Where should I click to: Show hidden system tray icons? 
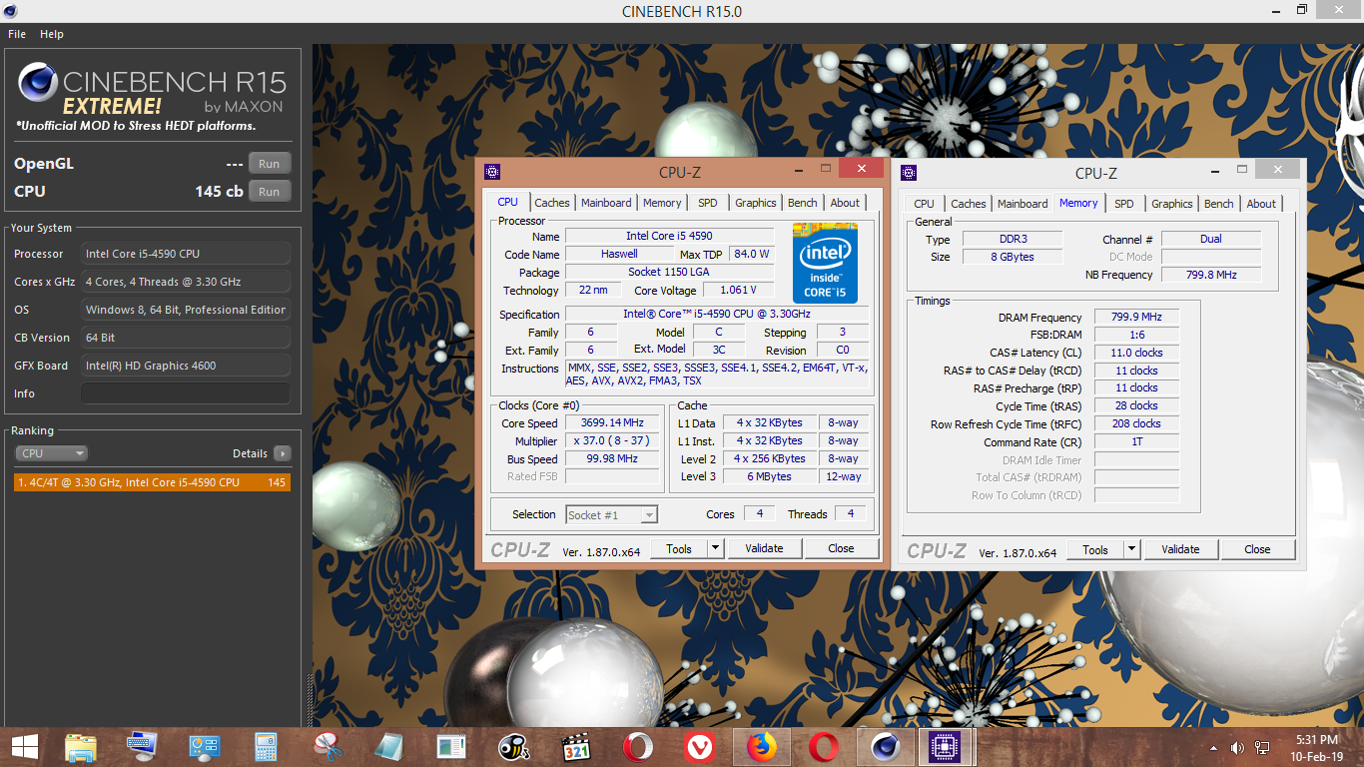click(1214, 747)
